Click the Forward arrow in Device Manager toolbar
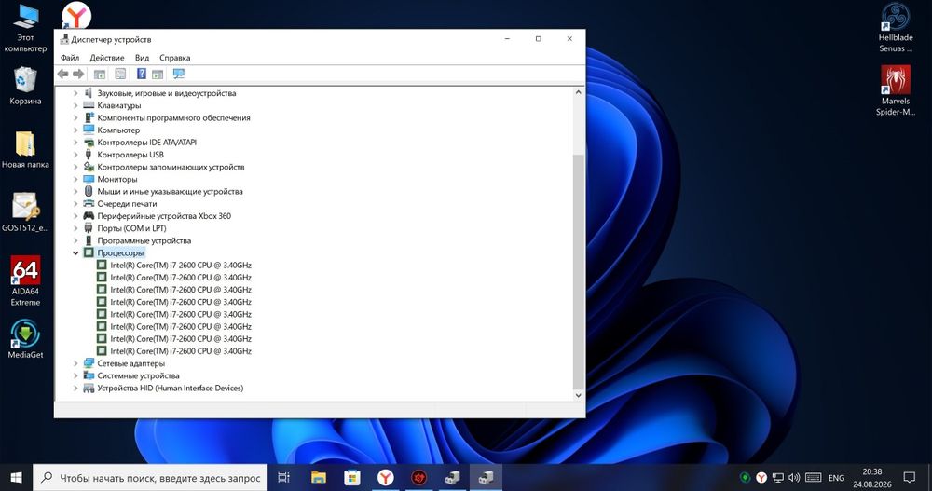This screenshot has height=491, width=932. coord(78,74)
